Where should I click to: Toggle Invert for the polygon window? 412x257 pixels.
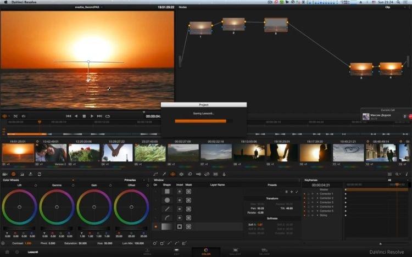180,209
